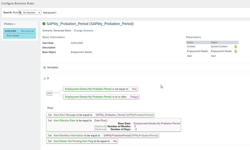The image size is (250, 150).
Task: Collapse the History panel chevron
Action: pos(15,24)
